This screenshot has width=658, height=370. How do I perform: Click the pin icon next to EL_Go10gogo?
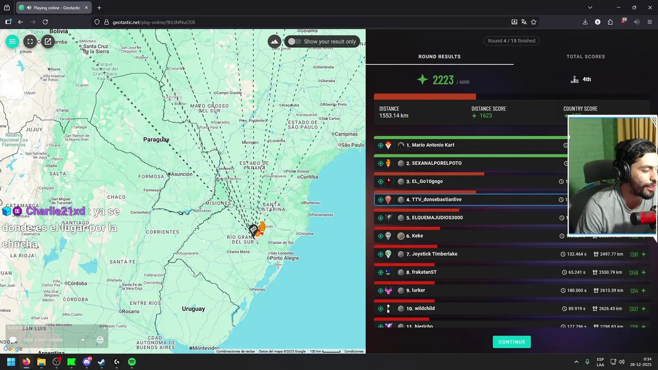click(x=388, y=181)
